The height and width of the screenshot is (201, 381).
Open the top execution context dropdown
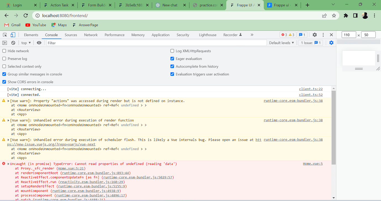click(x=26, y=43)
